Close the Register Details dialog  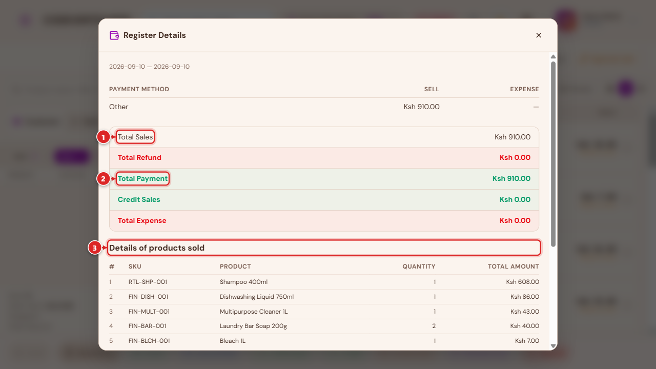(x=539, y=35)
